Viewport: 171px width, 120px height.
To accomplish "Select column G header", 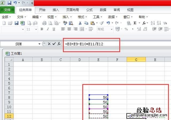I will (x=136, y=60).
